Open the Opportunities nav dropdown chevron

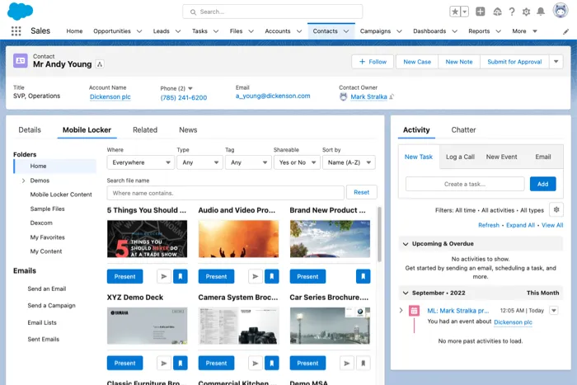139,31
